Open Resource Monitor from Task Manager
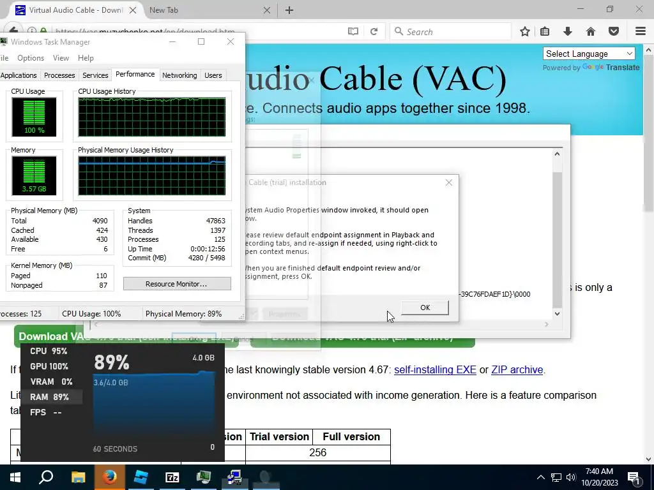654x490 pixels. (177, 284)
